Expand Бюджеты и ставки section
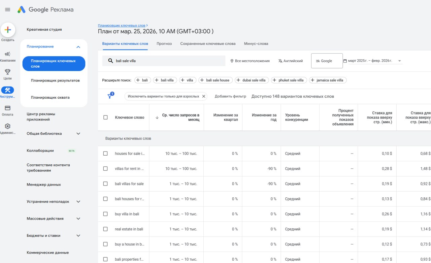Viewport: 431px width, 263px height. (x=78, y=236)
